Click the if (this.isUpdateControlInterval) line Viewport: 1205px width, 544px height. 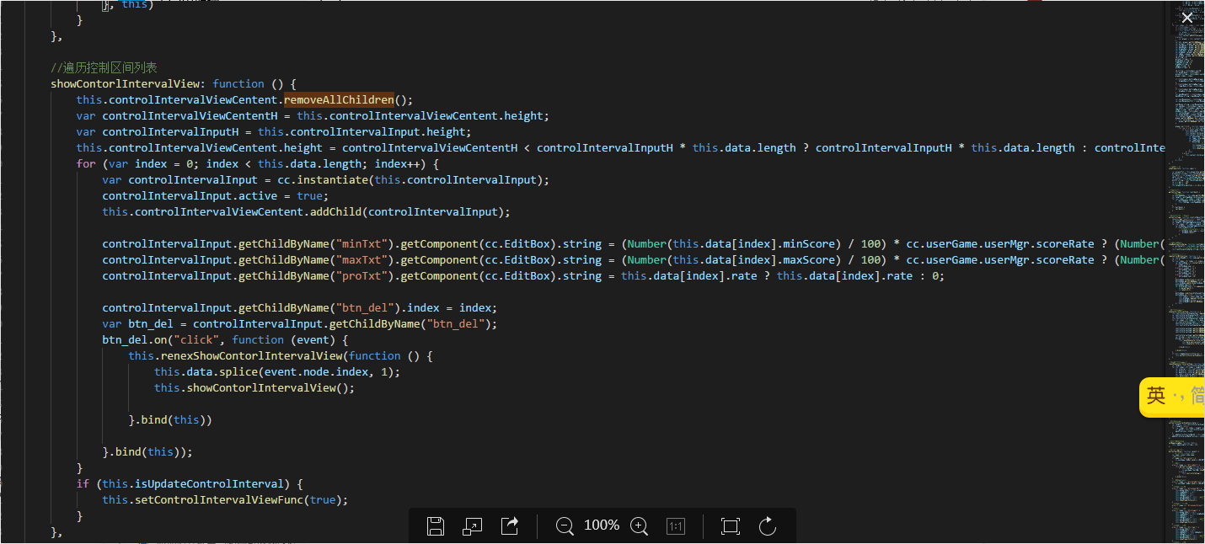[190, 483]
